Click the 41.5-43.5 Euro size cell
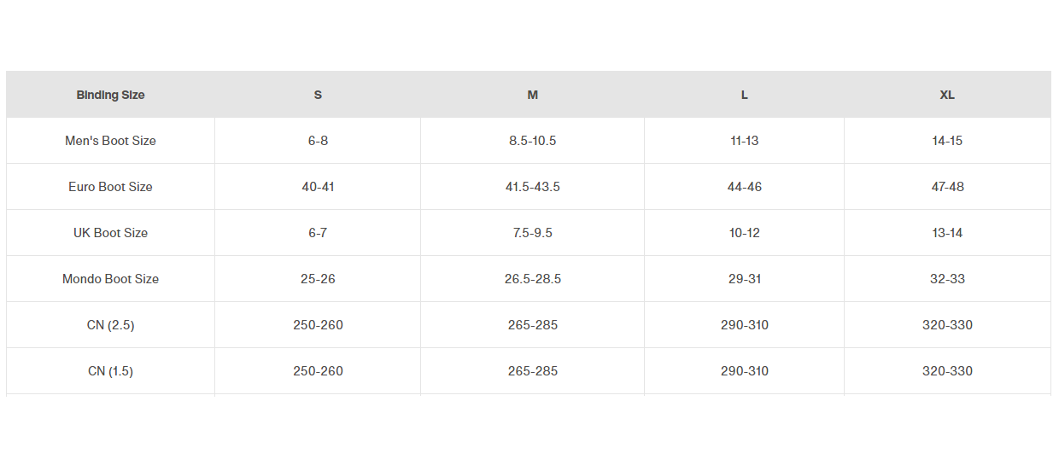1059x471 pixels. pos(532,187)
